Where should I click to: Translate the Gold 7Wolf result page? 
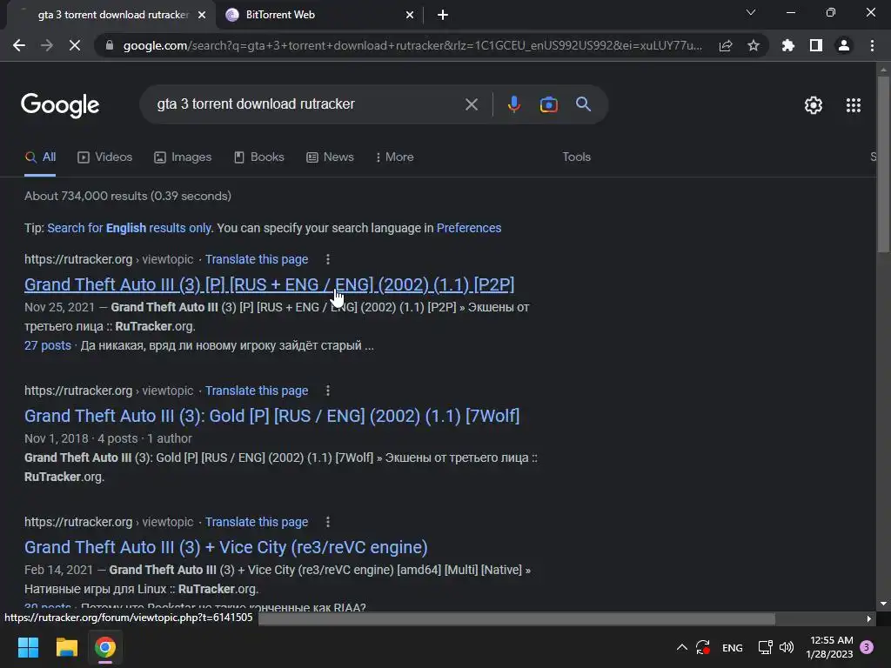pos(257,391)
